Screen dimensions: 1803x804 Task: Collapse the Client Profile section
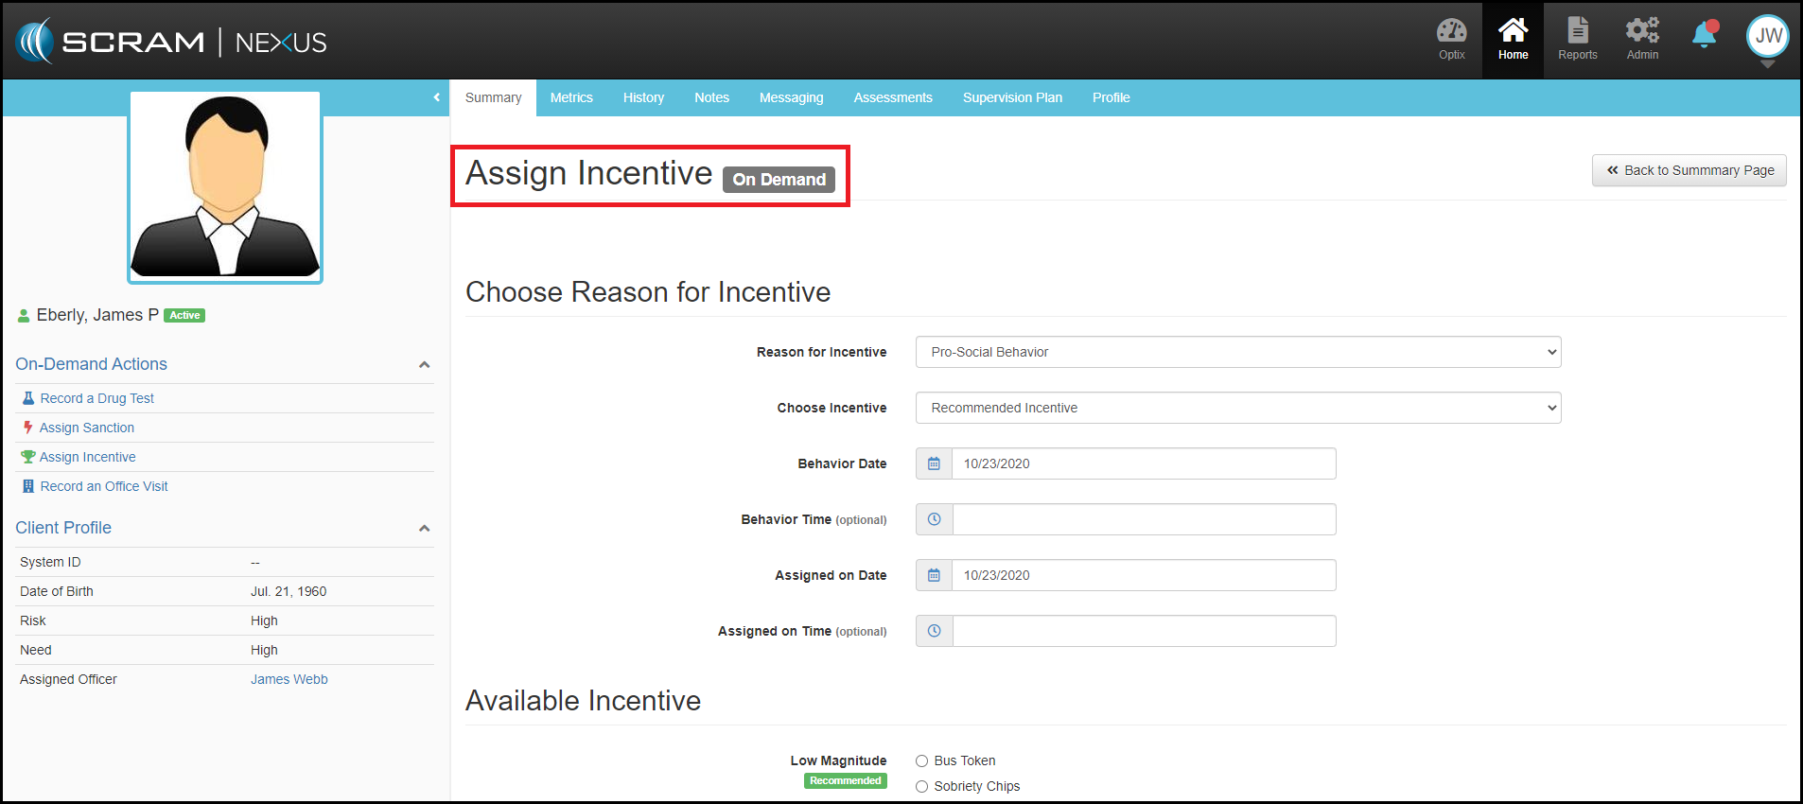[424, 529]
